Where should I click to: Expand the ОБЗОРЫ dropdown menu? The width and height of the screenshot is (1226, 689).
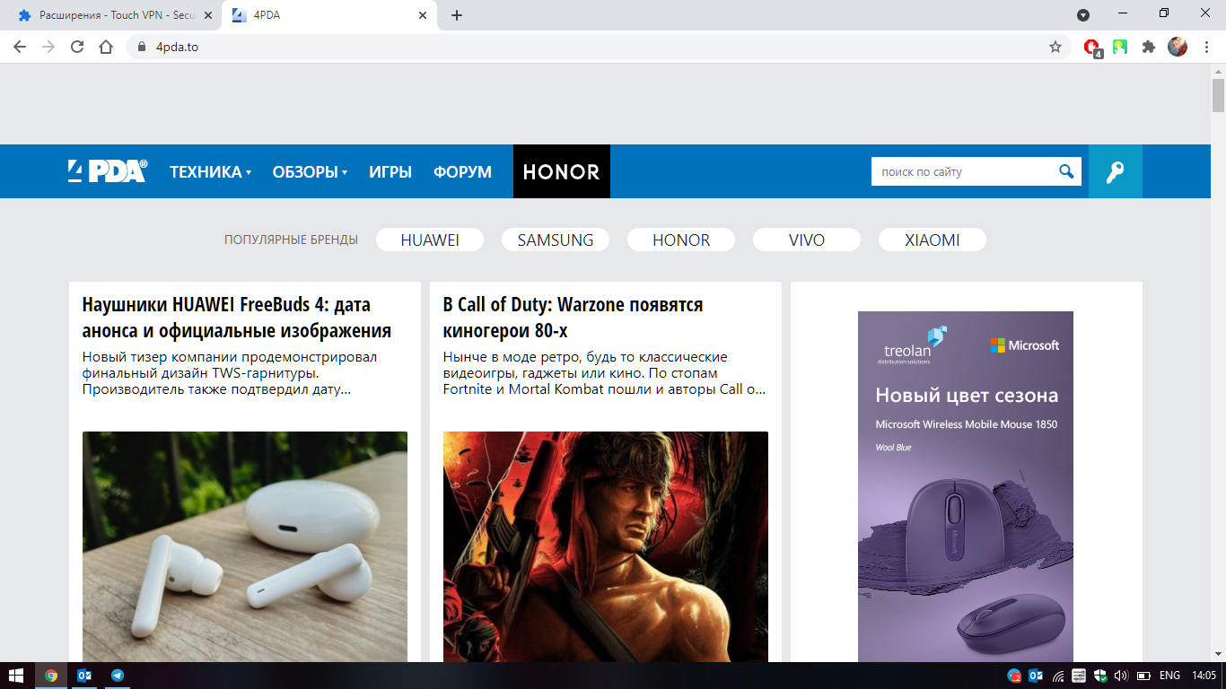(310, 171)
